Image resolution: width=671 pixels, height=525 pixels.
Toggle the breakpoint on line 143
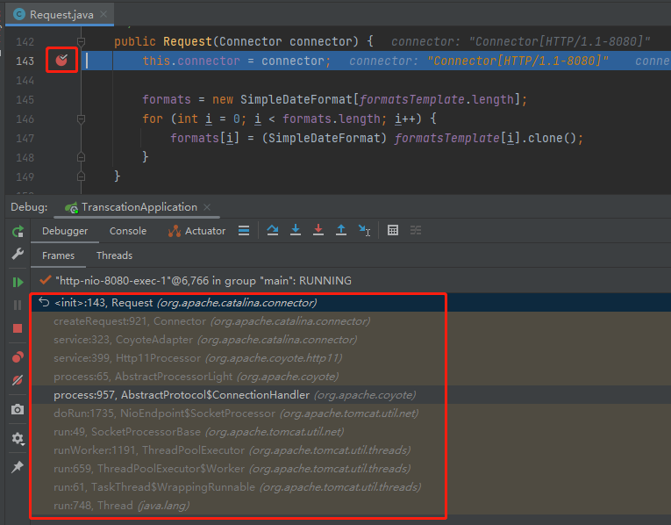(61, 61)
